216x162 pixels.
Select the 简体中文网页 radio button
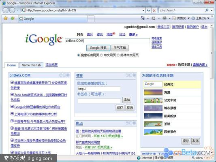pyautogui.click(x=118, y=55)
